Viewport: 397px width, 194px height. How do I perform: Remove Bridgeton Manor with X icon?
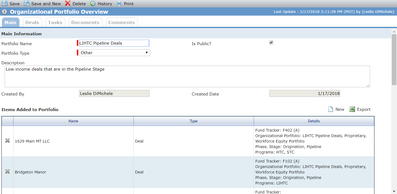[7, 172]
